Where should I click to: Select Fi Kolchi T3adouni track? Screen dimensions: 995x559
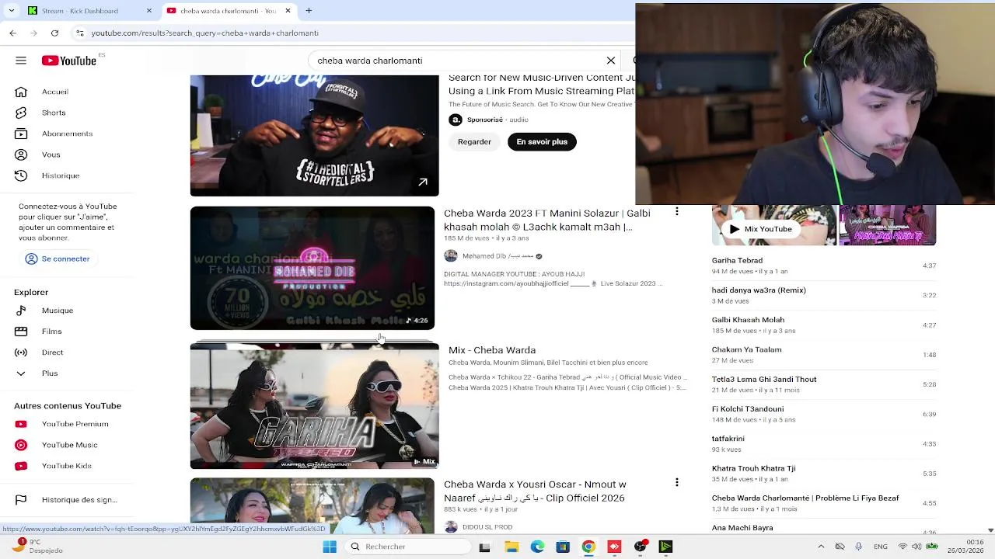coord(824,414)
